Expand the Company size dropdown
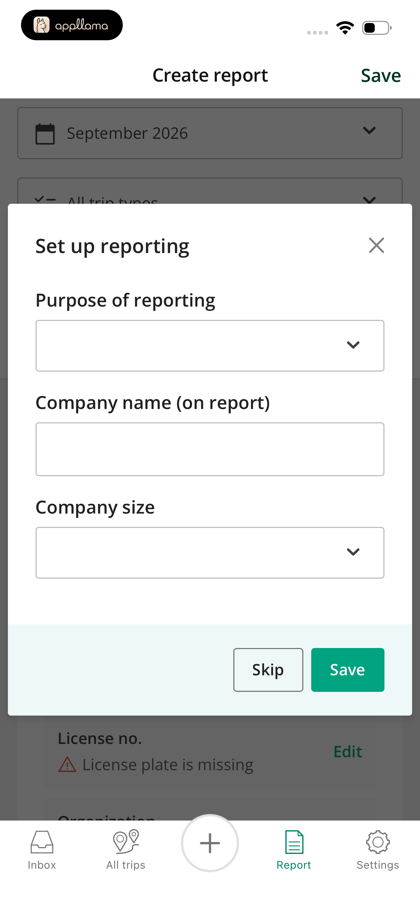The width and height of the screenshot is (420, 910). coord(210,552)
